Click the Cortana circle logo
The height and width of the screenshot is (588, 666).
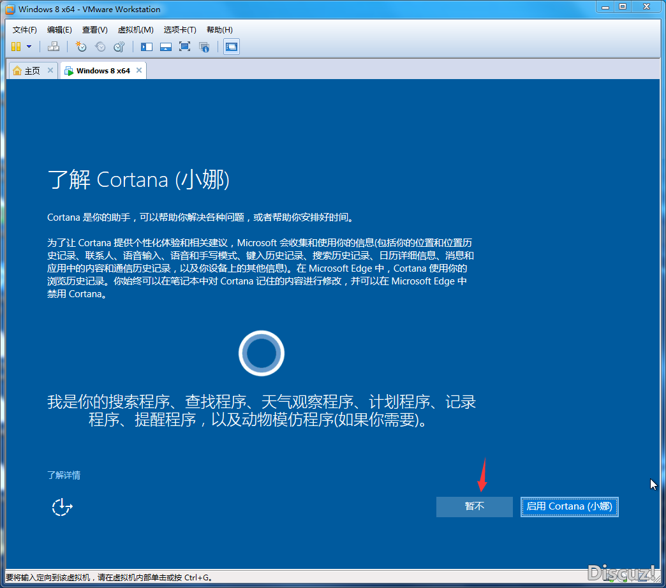coord(261,353)
